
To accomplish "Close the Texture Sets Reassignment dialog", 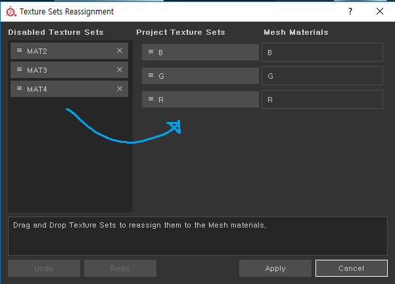I will (x=380, y=11).
